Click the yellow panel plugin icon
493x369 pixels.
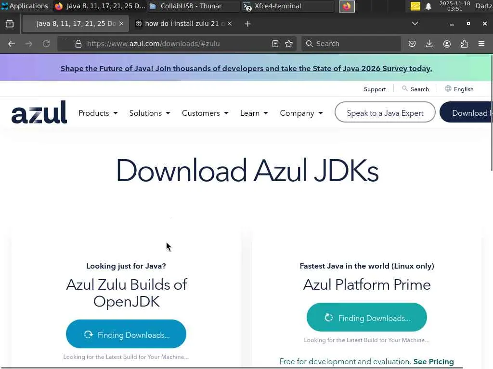click(x=415, y=6)
